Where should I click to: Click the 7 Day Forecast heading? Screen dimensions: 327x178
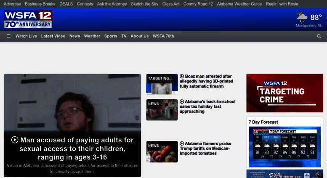click(263, 122)
